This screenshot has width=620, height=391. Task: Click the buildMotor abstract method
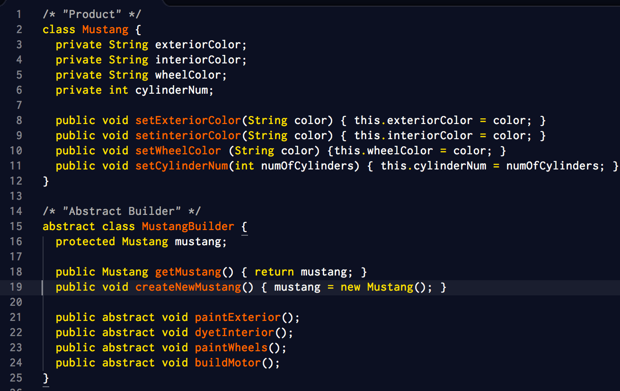[228, 363]
